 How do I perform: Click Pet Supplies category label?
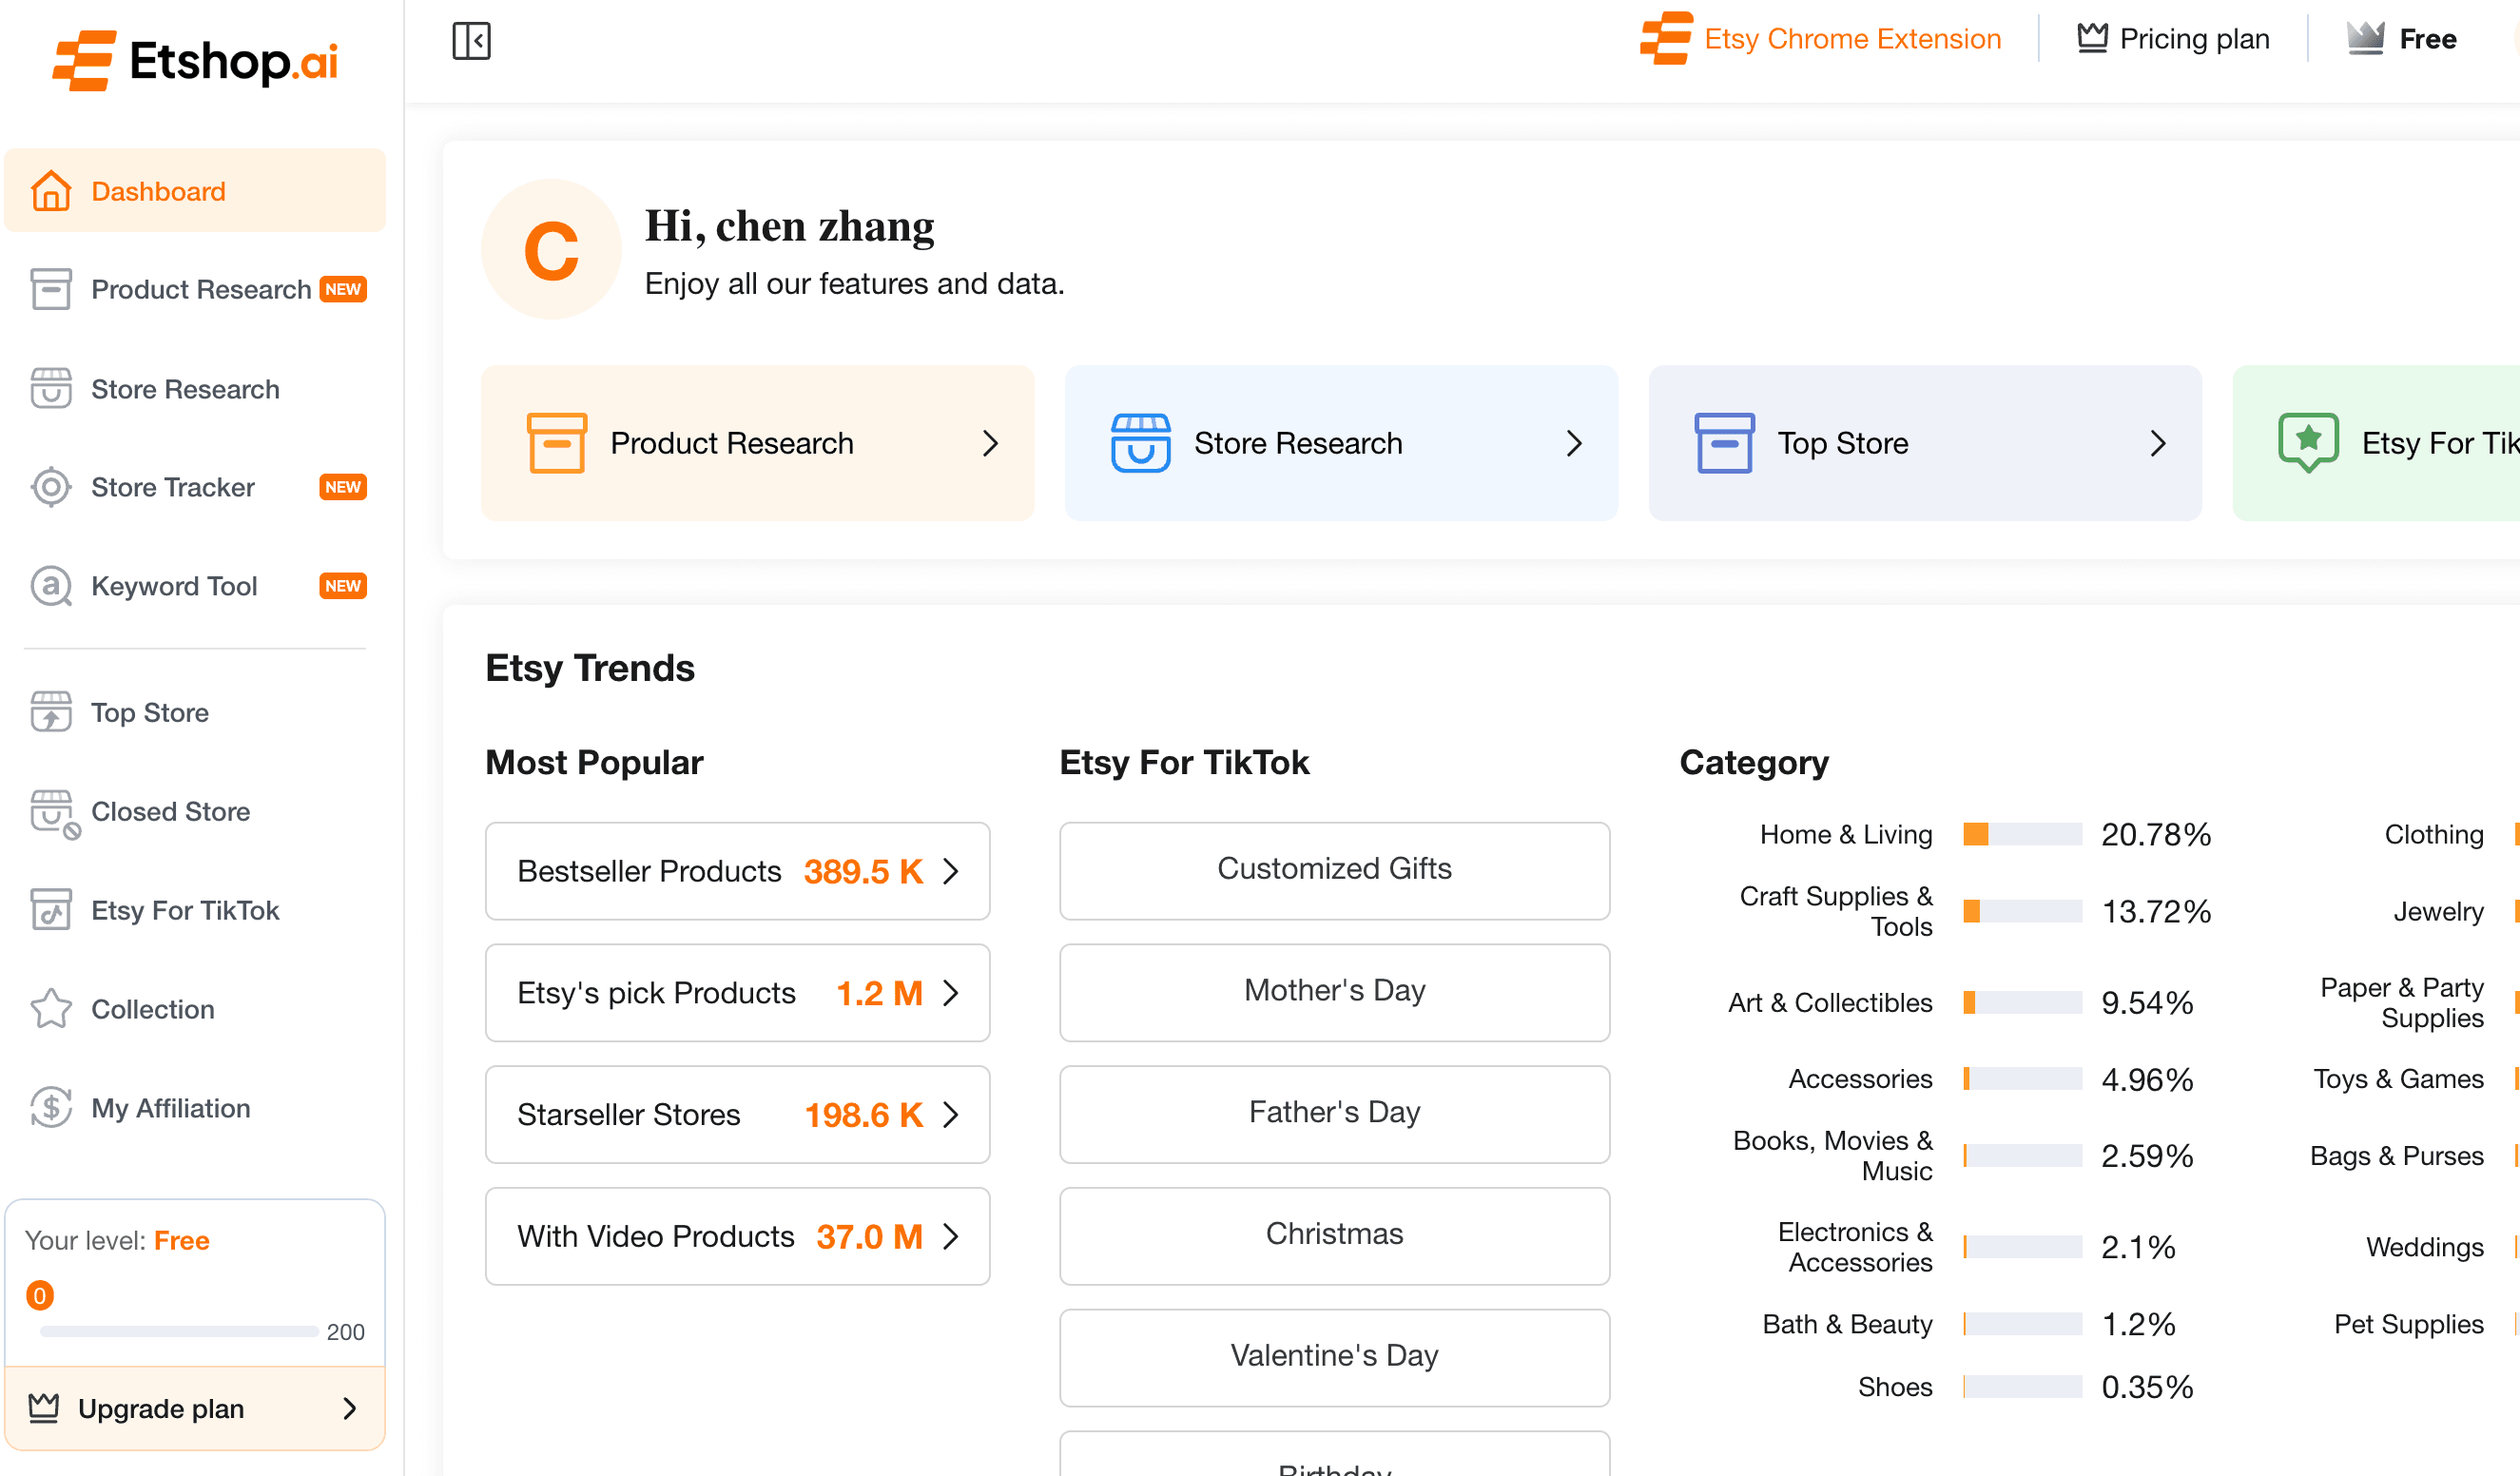point(2408,1324)
